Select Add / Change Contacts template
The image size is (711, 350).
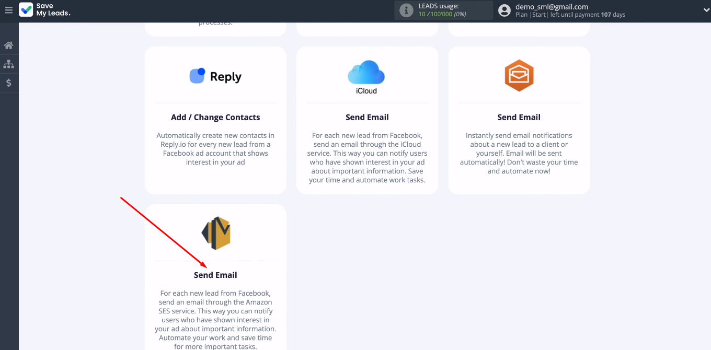[x=215, y=117]
